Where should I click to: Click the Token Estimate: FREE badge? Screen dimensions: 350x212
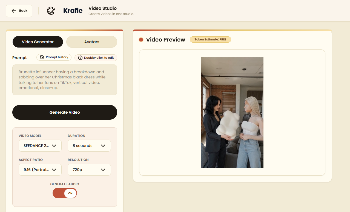click(210, 39)
